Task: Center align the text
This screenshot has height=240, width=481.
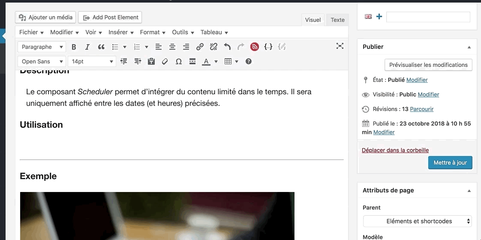Action: click(x=172, y=47)
